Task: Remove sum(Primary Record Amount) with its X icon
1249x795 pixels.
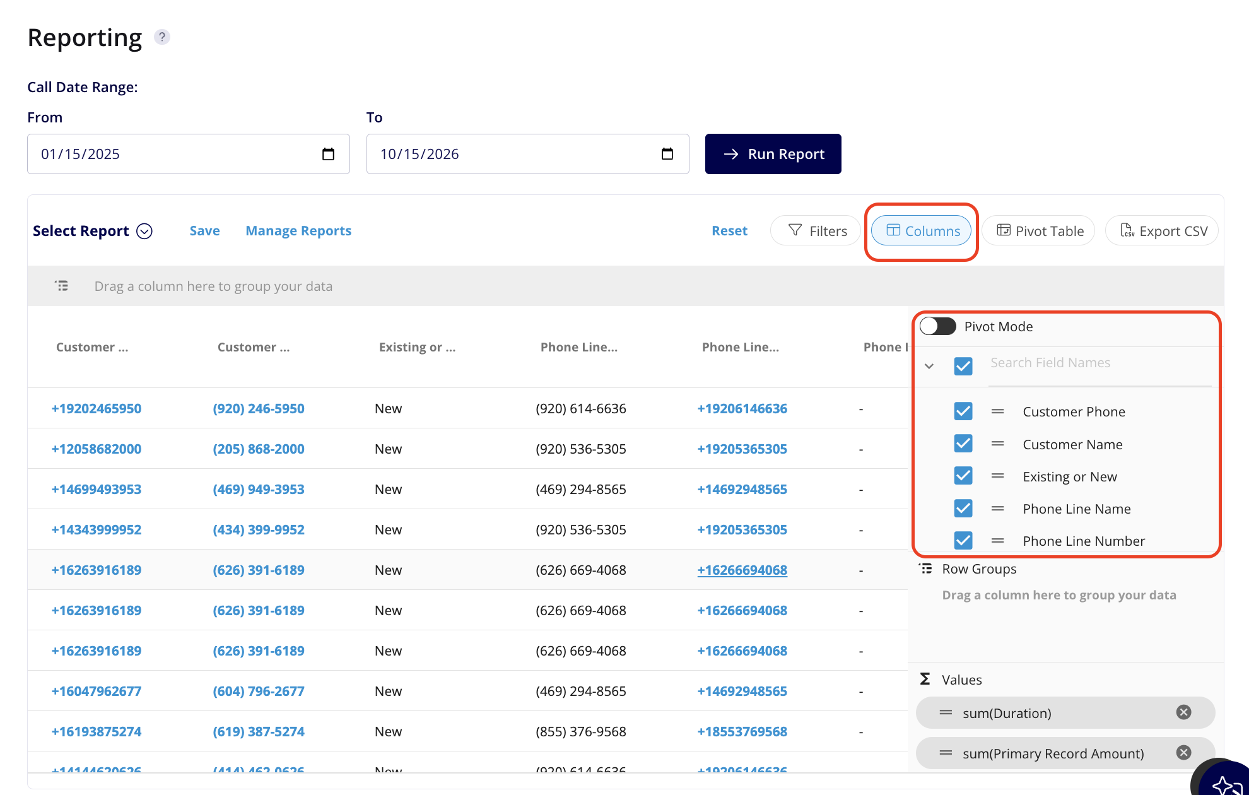Action: [1183, 753]
